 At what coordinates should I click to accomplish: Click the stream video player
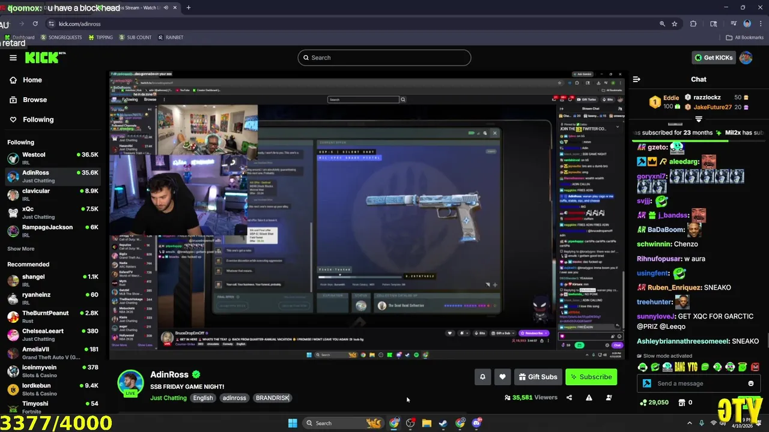tap(367, 214)
